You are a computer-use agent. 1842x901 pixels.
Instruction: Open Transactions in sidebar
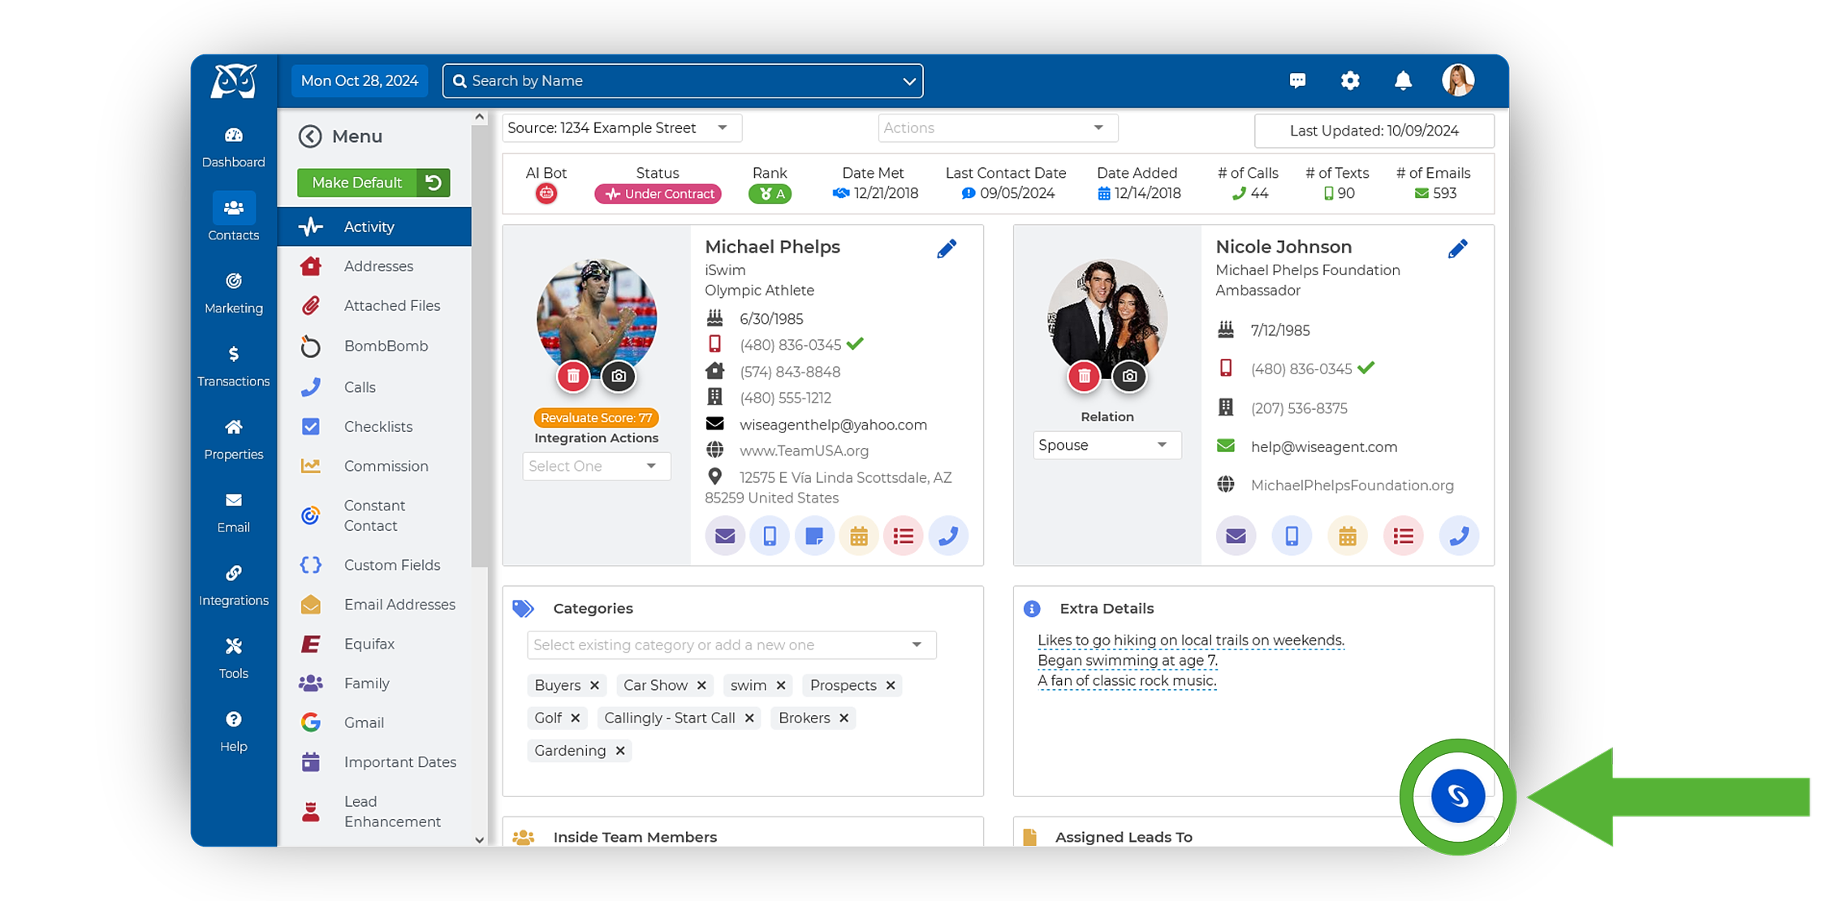[234, 367]
